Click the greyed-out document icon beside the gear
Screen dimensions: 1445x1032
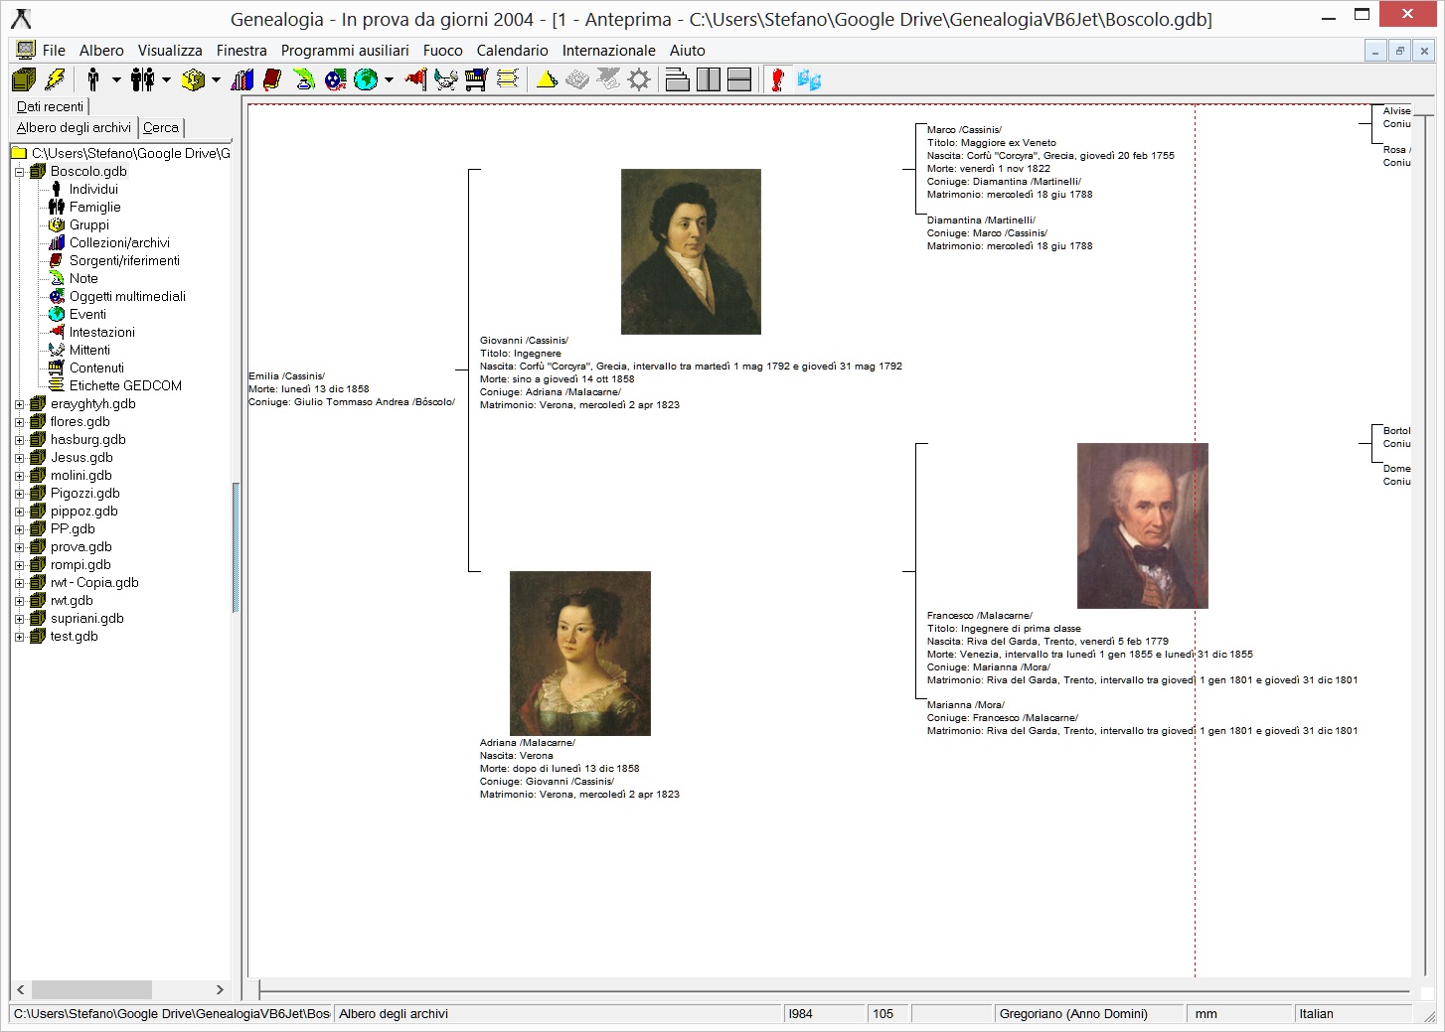pos(608,79)
